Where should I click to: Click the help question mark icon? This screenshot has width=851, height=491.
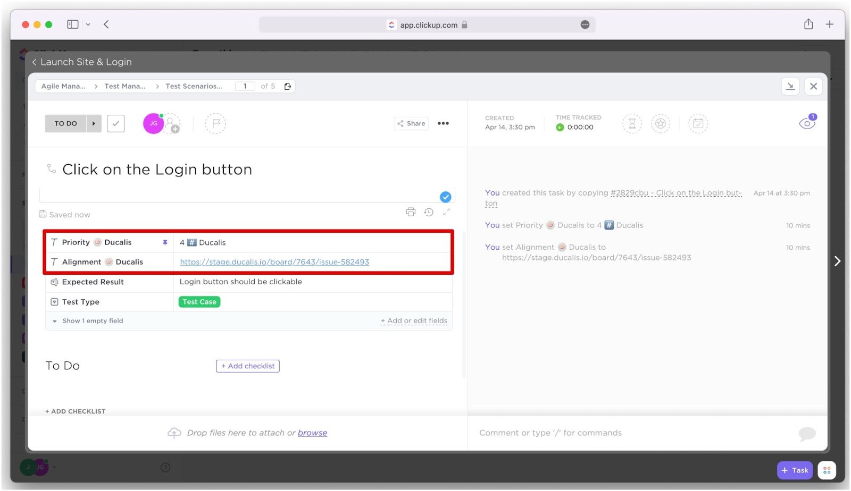click(x=165, y=468)
